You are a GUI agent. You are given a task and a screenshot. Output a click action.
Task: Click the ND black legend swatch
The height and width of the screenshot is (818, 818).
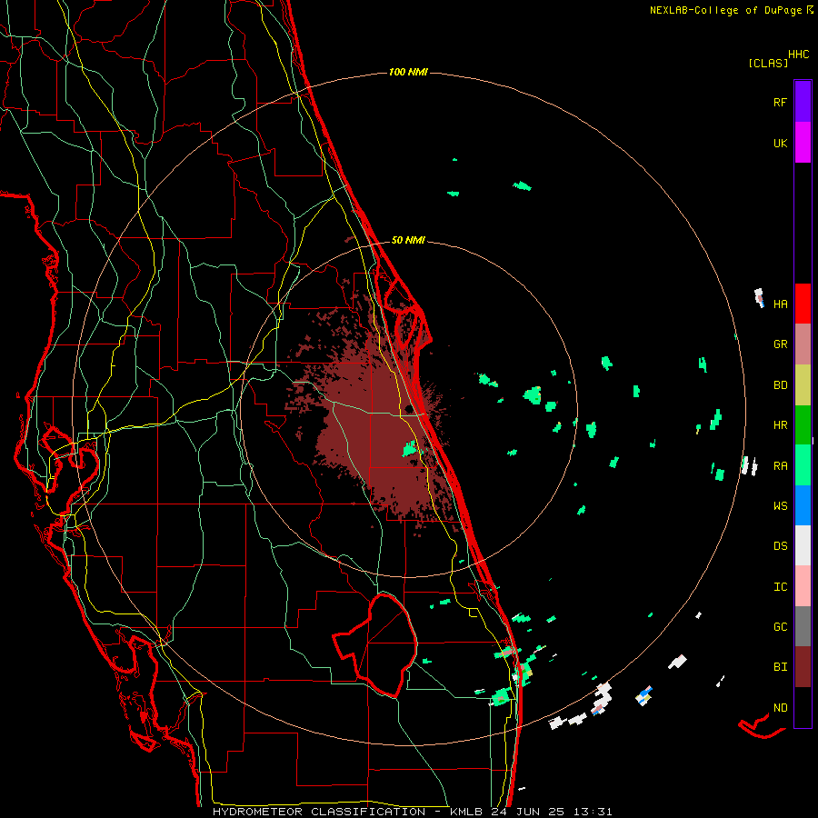click(x=803, y=707)
